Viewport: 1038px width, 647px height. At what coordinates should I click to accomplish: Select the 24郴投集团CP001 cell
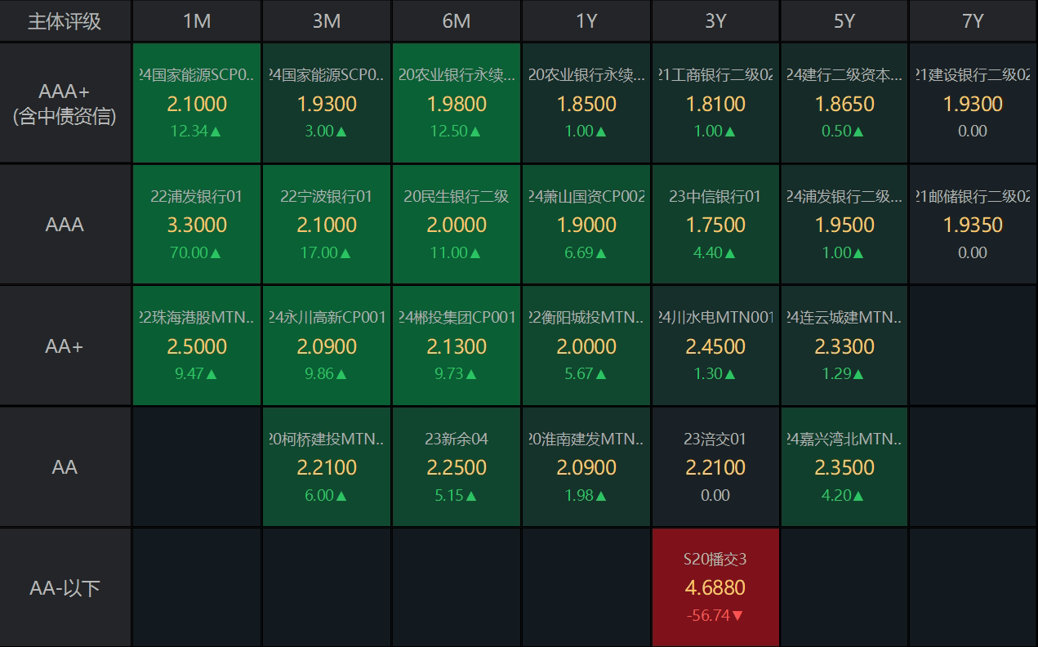pos(457,346)
